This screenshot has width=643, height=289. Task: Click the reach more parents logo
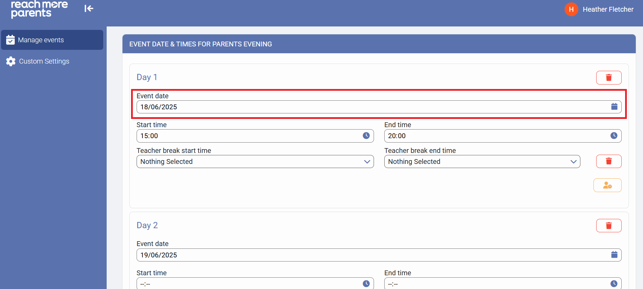tap(39, 9)
